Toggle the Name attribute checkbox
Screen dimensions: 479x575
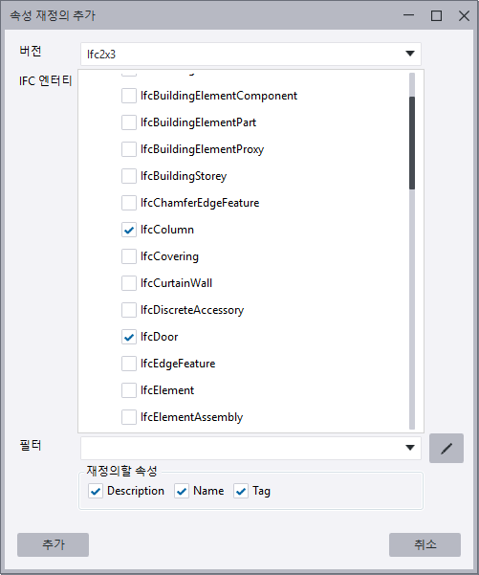pyautogui.click(x=182, y=491)
